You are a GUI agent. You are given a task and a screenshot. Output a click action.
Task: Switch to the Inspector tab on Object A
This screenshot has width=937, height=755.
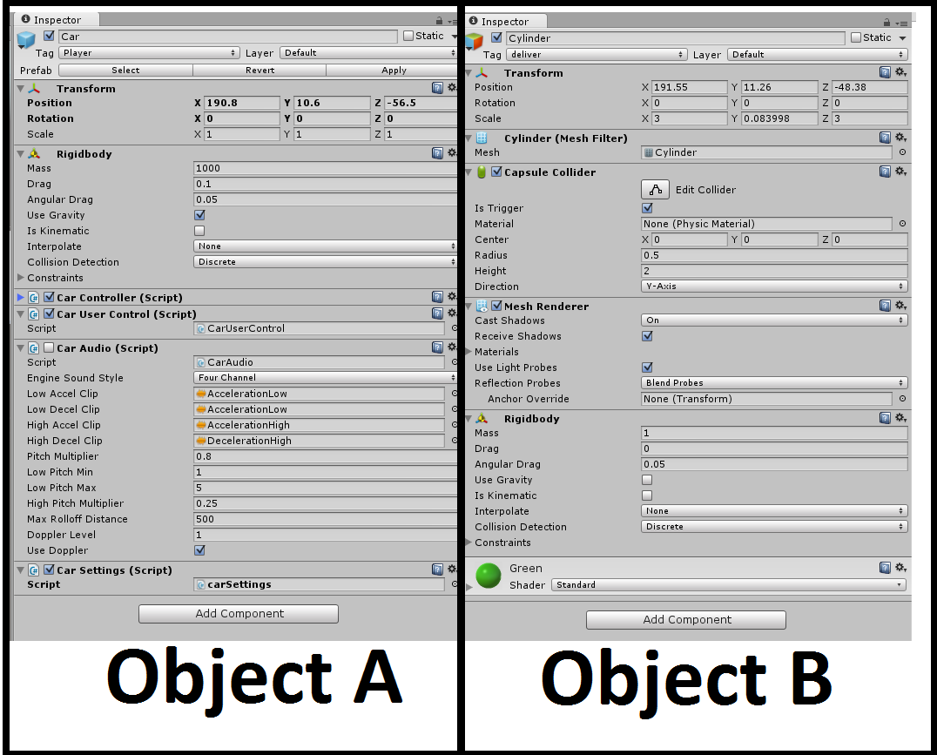57,19
